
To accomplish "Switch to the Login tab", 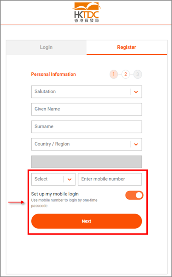I will (x=46, y=47).
